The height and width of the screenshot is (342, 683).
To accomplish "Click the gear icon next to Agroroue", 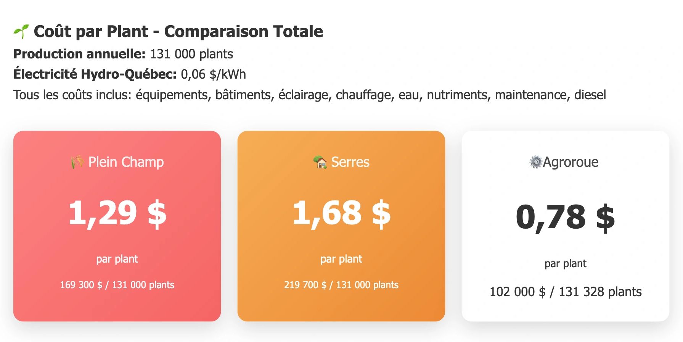I will (x=535, y=162).
